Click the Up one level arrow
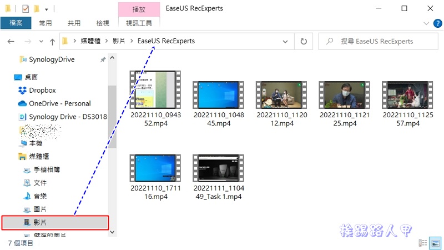Image resolution: width=444 pixels, height=250 pixels. (52, 42)
